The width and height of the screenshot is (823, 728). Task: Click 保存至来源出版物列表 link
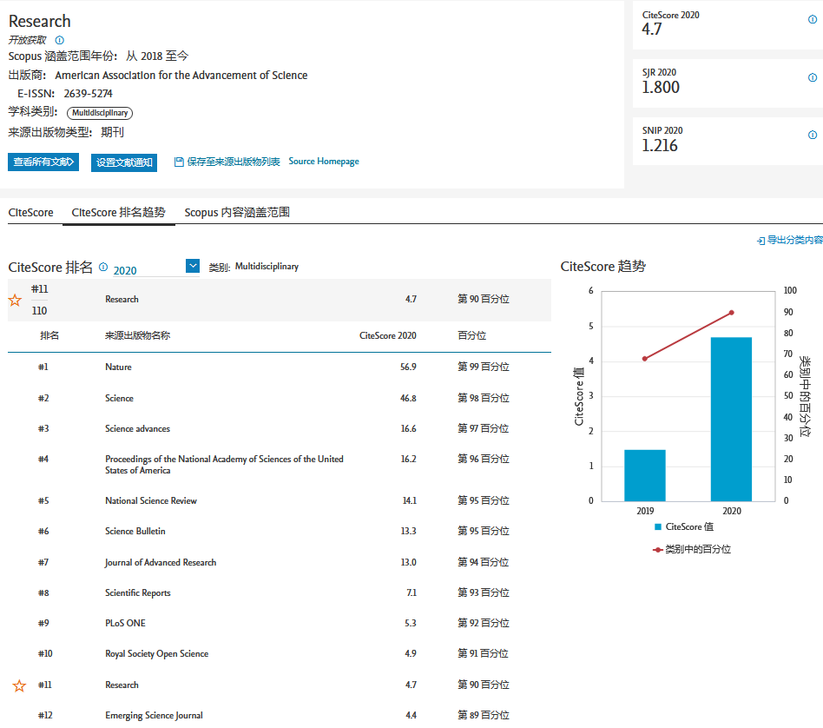(234, 162)
